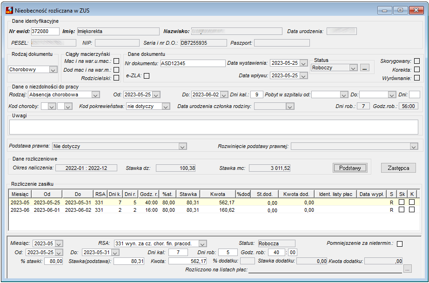Toggle the Pomniejszenie za nietermin. checkbox
This screenshot has width=429, height=283.
pos(399,243)
